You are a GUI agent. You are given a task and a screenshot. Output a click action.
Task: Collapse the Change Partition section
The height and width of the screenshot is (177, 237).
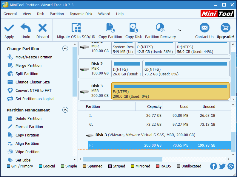pyautogui.click(x=65, y=49)
